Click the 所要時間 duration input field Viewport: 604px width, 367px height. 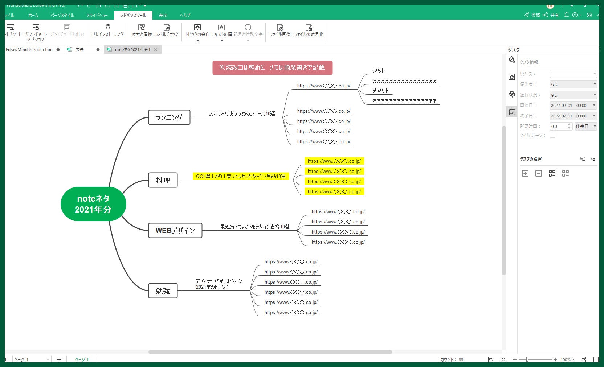561,126
